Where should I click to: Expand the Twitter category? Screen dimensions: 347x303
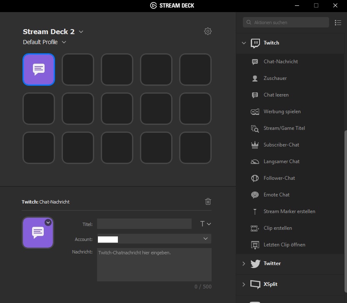click(x=244, y=263)
